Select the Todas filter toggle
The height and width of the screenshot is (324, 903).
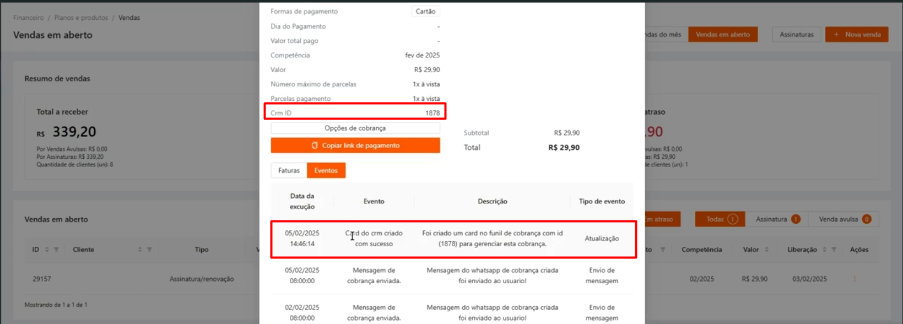(x=720, y=219)
